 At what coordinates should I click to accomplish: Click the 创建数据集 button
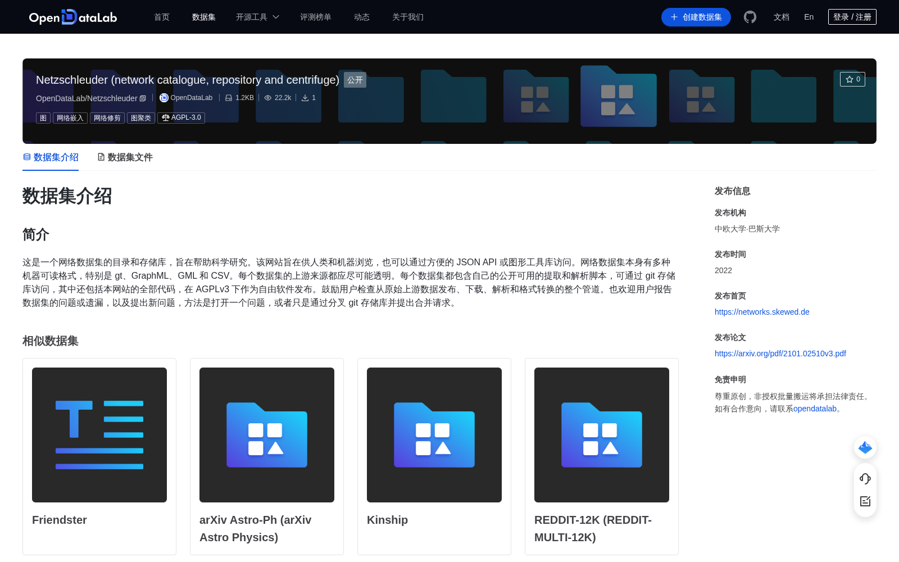(x=696, y=17)
